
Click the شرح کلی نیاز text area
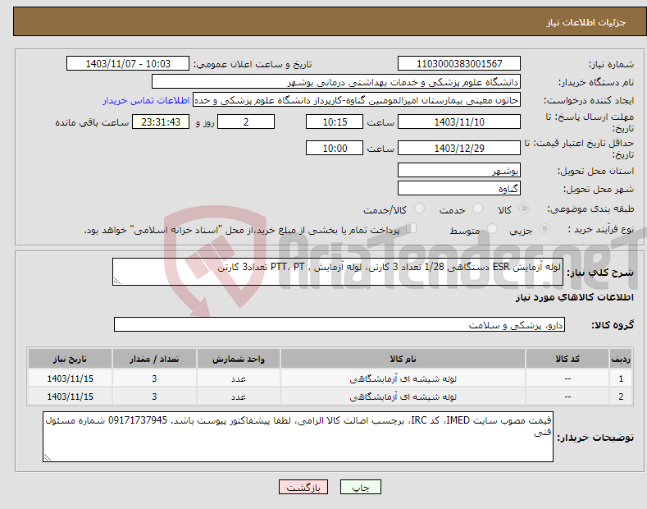338,272
